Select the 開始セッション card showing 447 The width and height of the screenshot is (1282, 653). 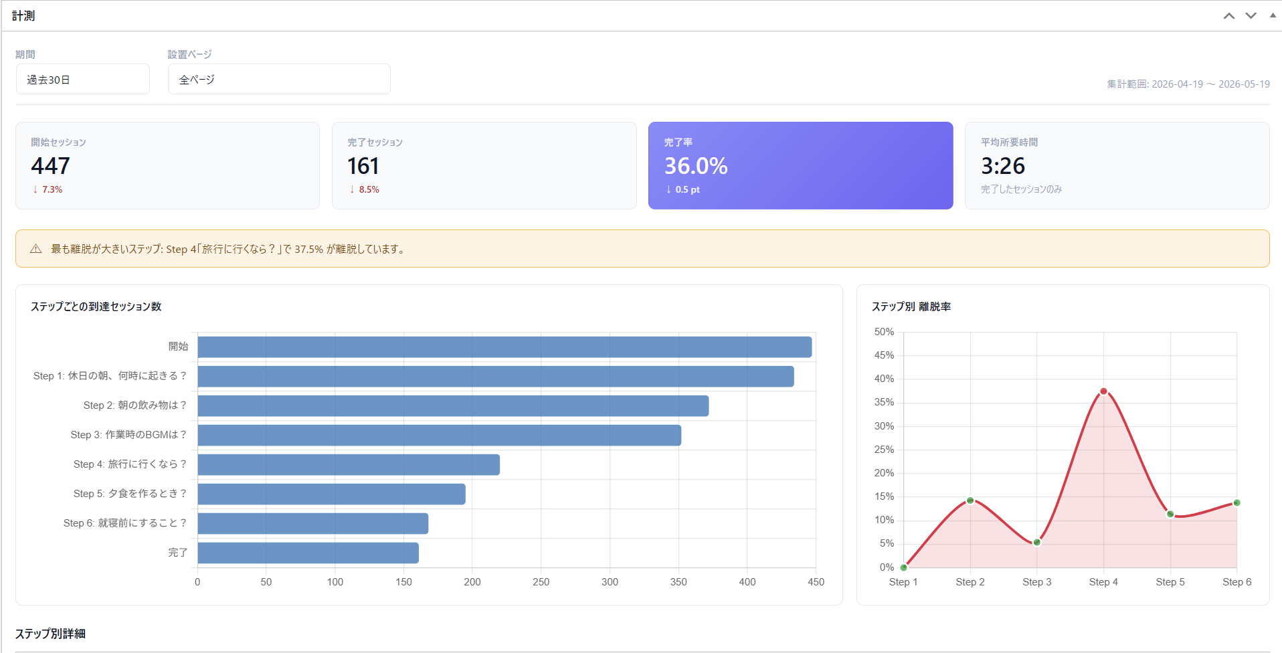point(167,165)
